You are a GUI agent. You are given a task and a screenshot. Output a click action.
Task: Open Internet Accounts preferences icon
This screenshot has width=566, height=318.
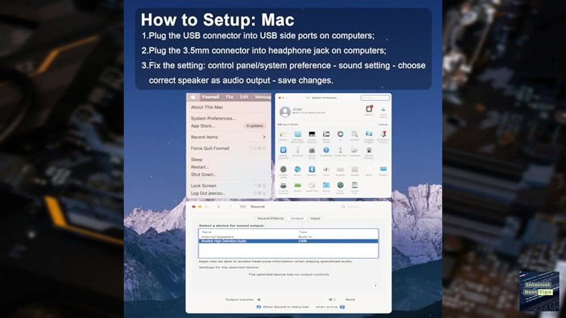coord(283,150)
